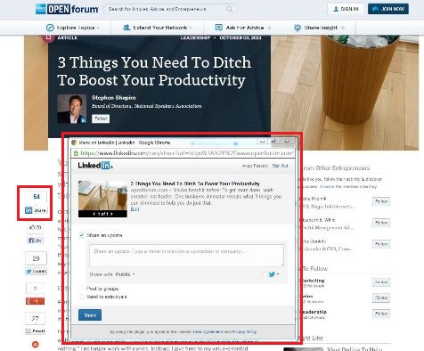Click the Share an update text box
This screenshot has width=424, height=351.
tap(186, 255)
